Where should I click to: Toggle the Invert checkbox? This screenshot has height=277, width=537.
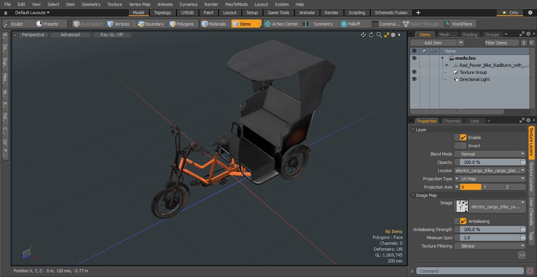pos(463,146)
